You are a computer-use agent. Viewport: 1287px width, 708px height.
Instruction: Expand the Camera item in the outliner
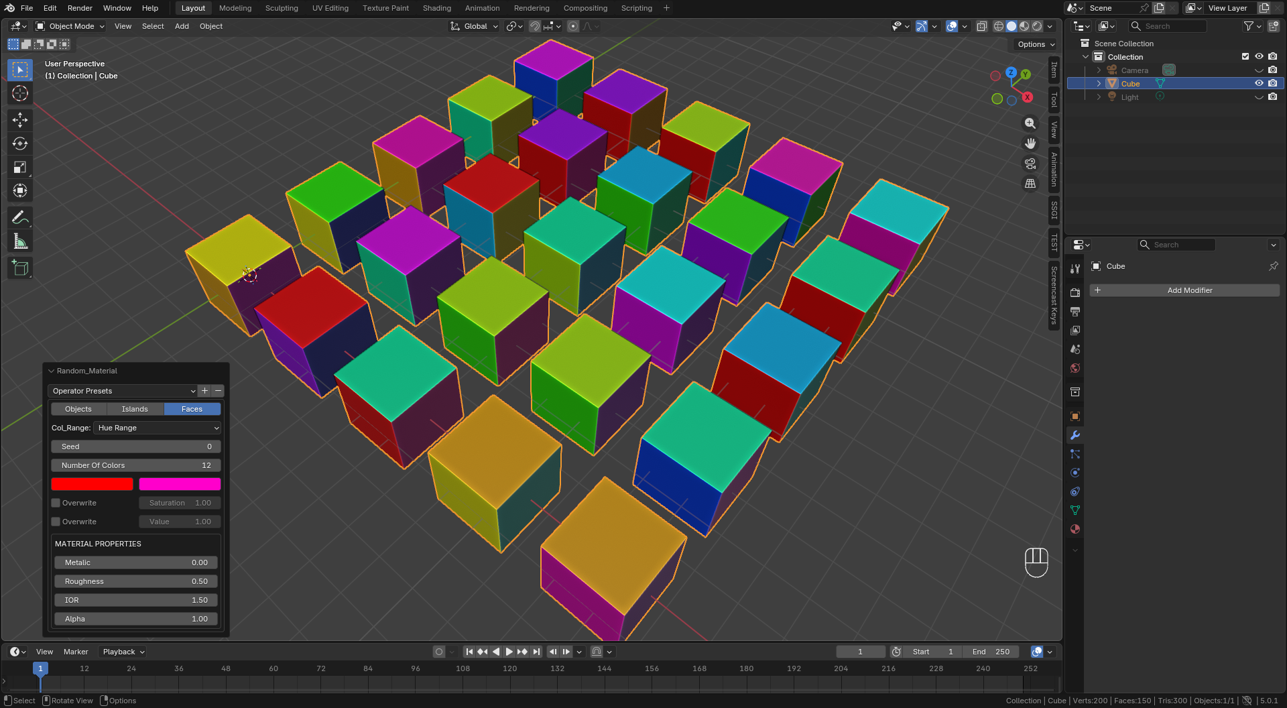click(x=1099, y=70)
